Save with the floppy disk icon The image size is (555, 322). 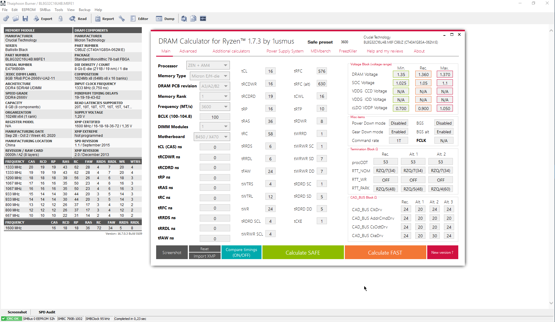(25, 18)
